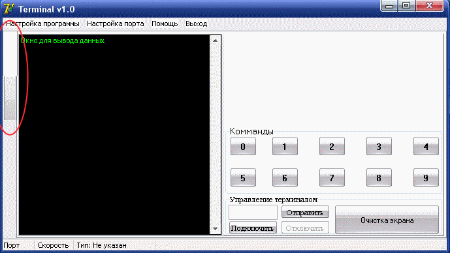Close the Terminal v1.0 window

coord(429,6)
